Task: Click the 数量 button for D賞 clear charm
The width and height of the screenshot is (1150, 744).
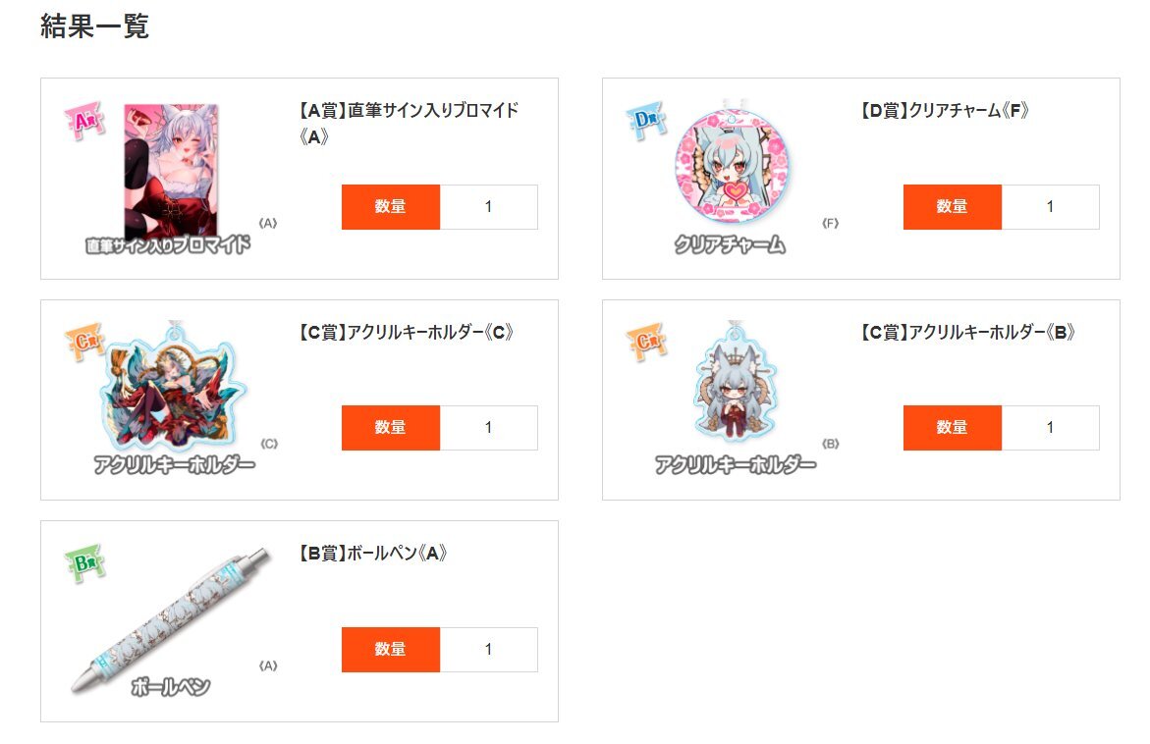Action: coord(952,207)
